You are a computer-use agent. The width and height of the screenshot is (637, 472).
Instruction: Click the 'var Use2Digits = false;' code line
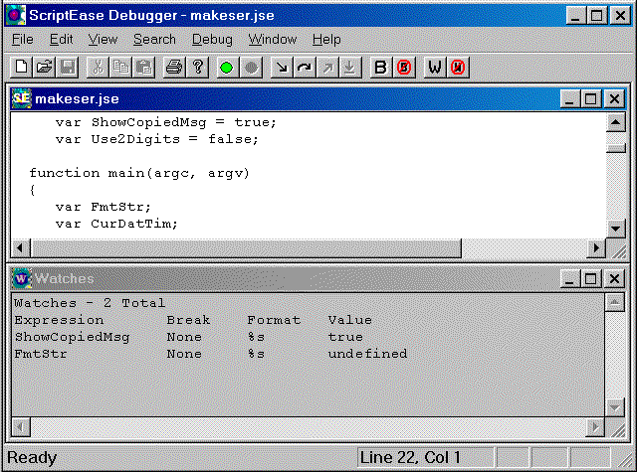(x=157, y=139)
